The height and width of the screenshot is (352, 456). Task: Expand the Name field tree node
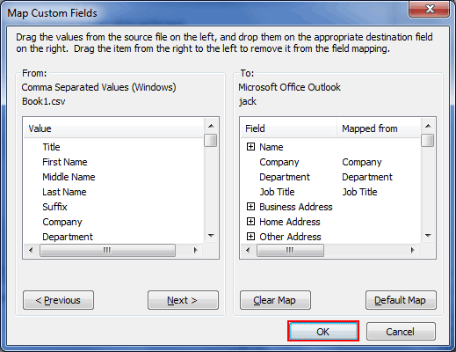[x=250, y=147]
